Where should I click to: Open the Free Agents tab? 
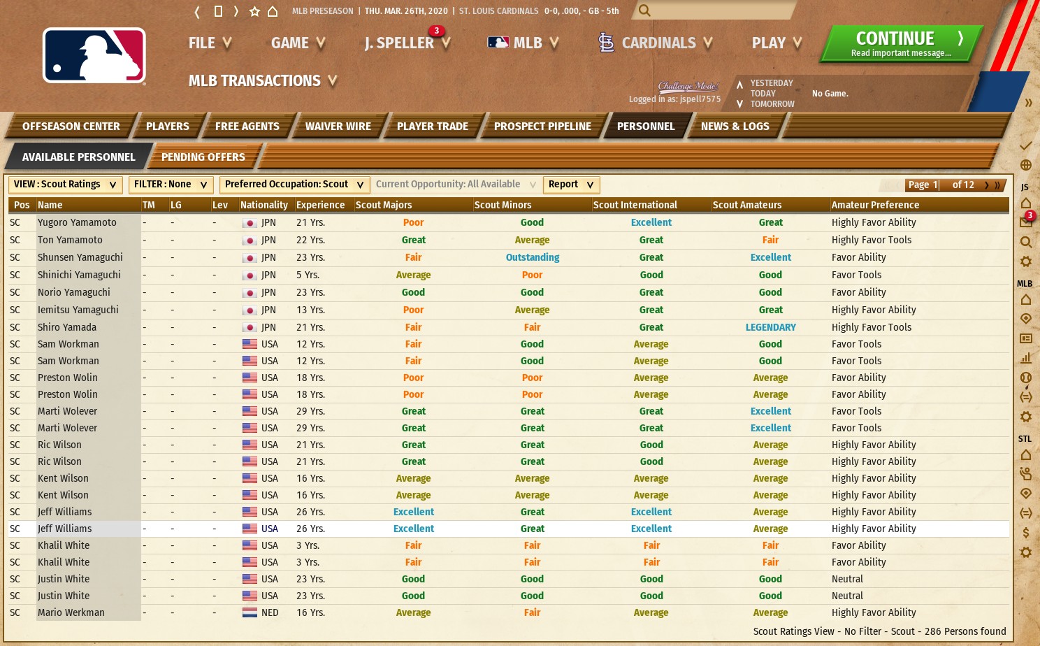coord(247,127)
